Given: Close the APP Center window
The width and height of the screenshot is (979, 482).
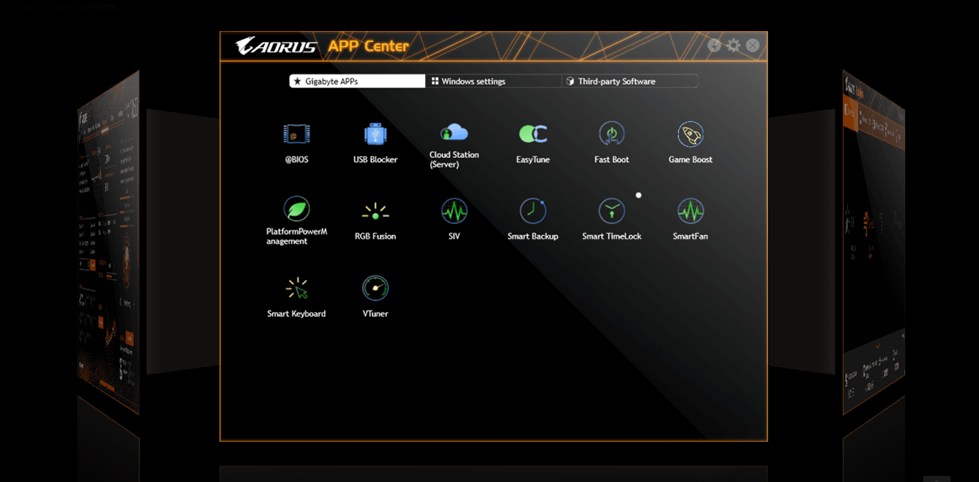Looking at the screenshot, I should tap(753, 46).
